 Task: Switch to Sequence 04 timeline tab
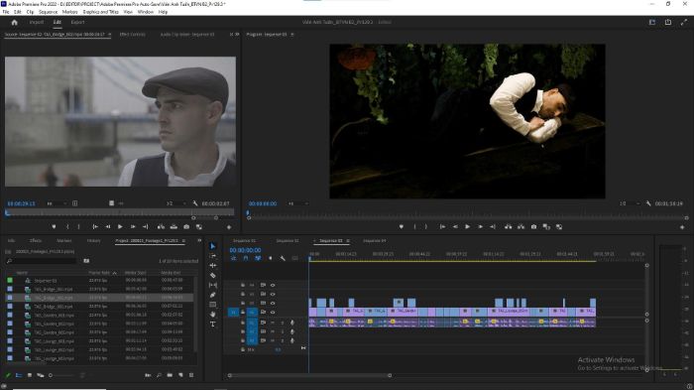tap(375, 240)
